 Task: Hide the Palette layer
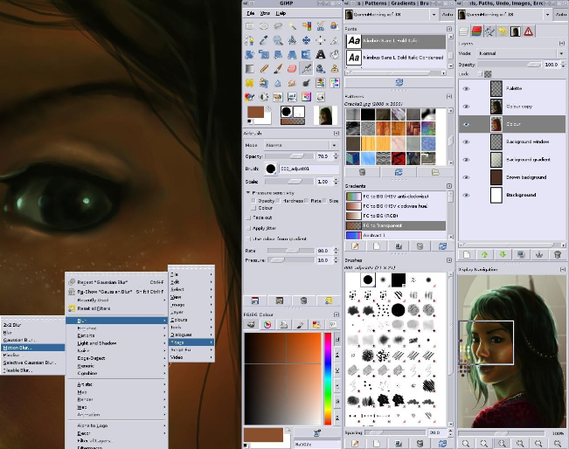467,88
